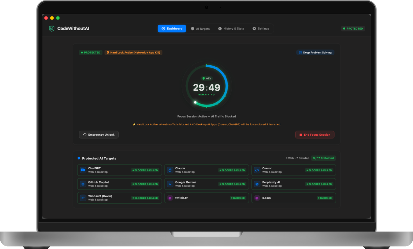Click the twitch.tv globe icon

170,198
